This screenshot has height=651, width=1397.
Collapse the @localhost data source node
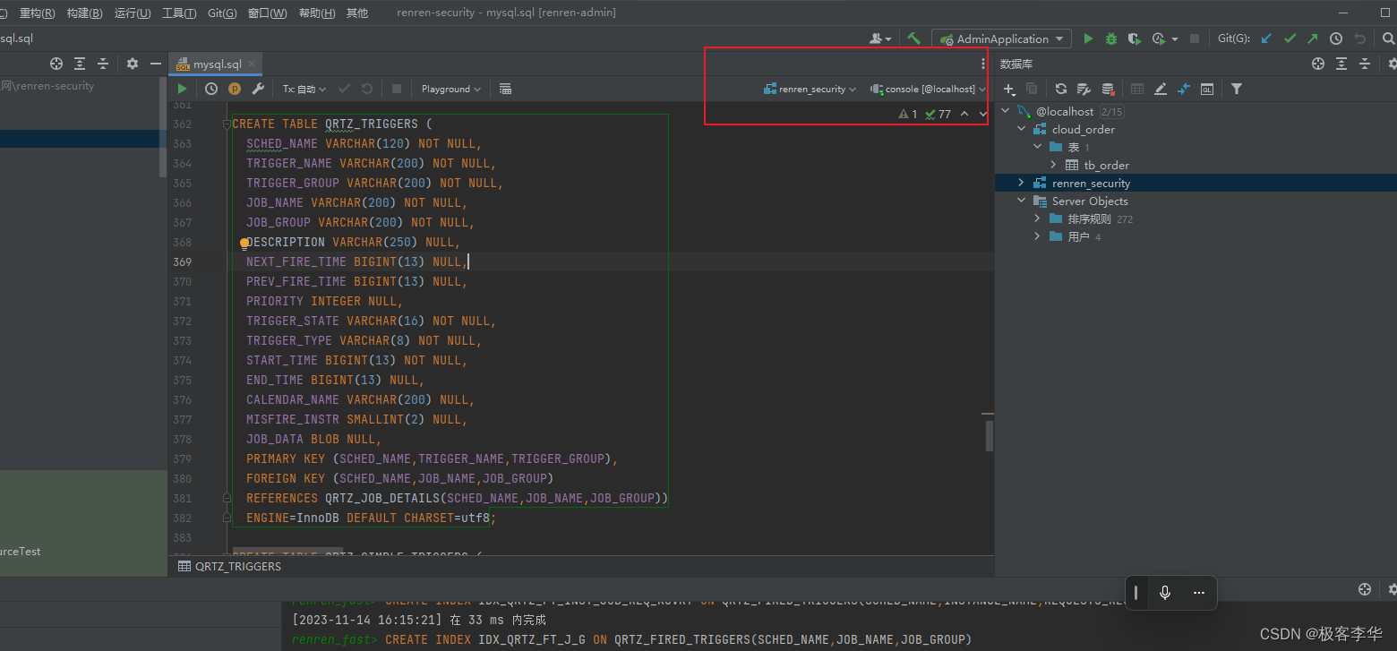1006,112
